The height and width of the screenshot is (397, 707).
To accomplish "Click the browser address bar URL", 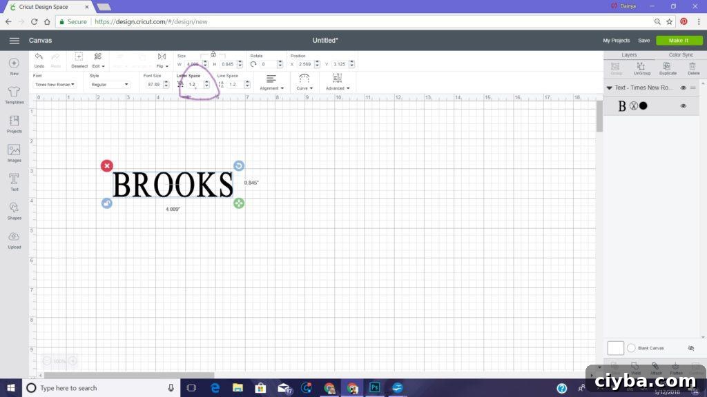I will (151, 21).
